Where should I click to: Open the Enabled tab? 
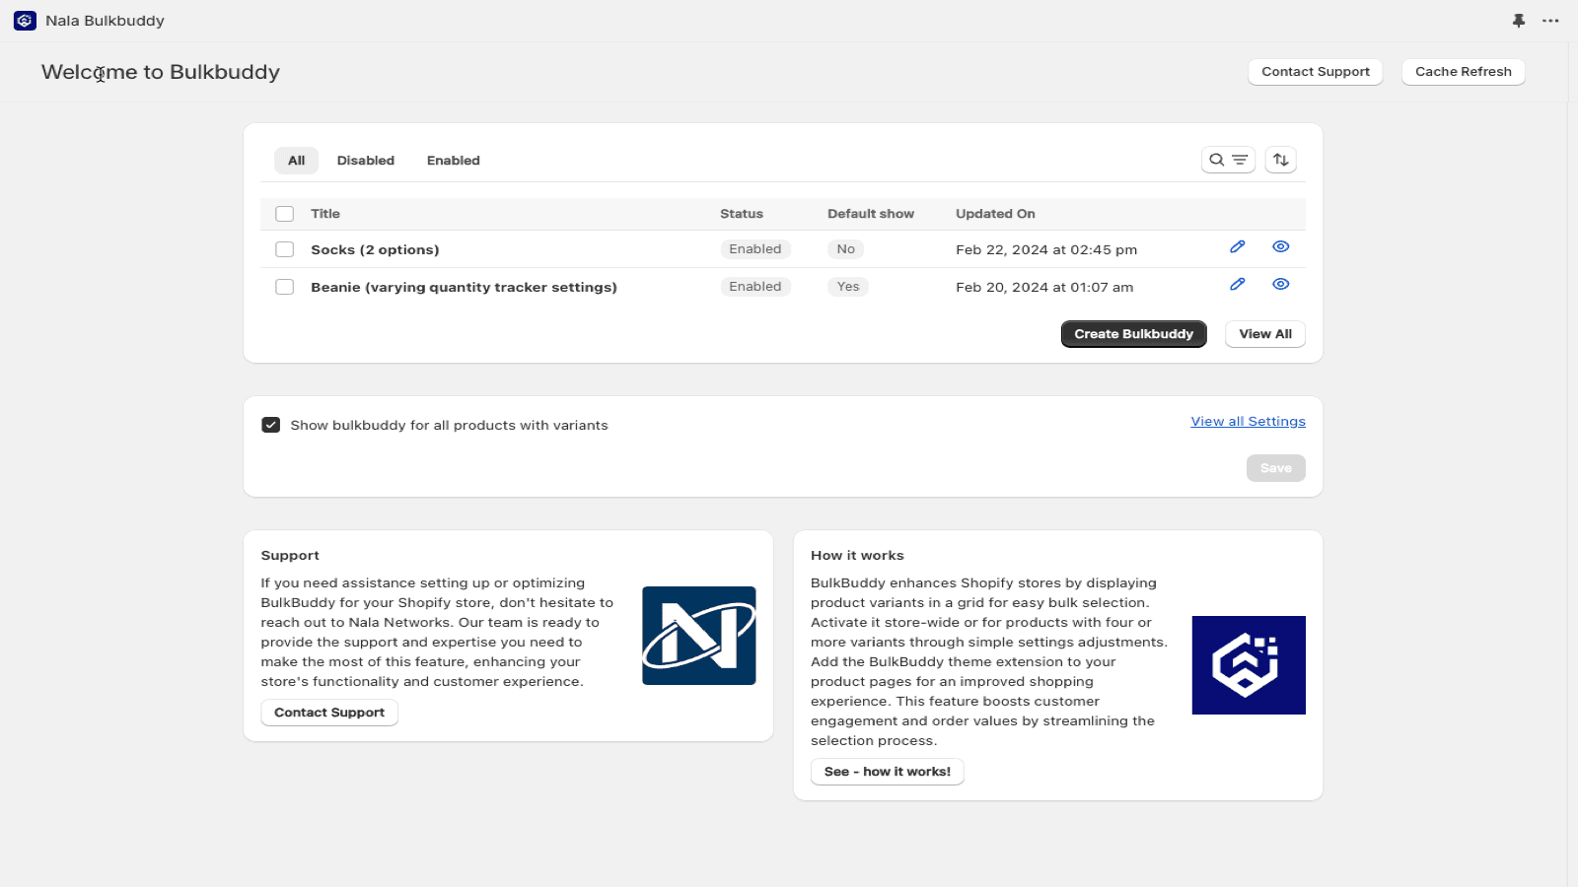click(453, 160)
